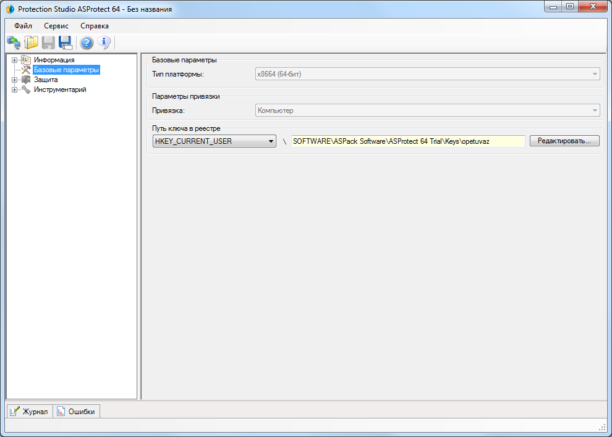This screenshot has width=612, height=437.
Task: Click the Редактировать... button
Action: coord(564,141)
